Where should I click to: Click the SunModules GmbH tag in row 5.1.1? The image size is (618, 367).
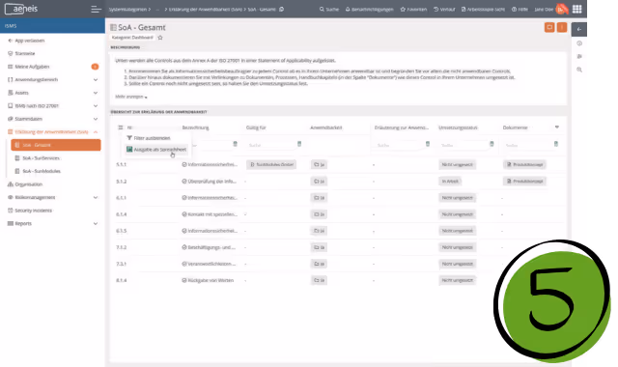click(x=271, y=164)
